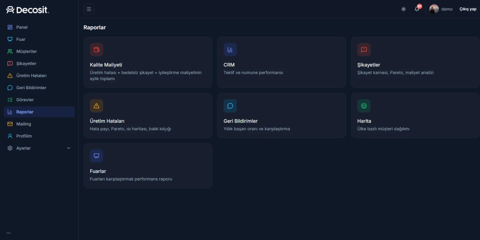Select the active Raporlar sidebar item
Screen dimensions: 480x240
tap(39, 112)
